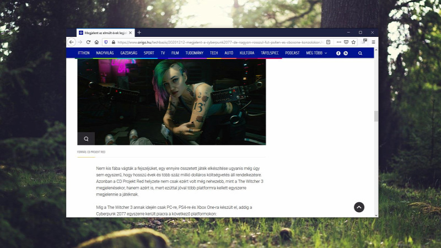Screen dimensions: 441x248
Task: Toggle reader view for article
Action: click(328, 42)
